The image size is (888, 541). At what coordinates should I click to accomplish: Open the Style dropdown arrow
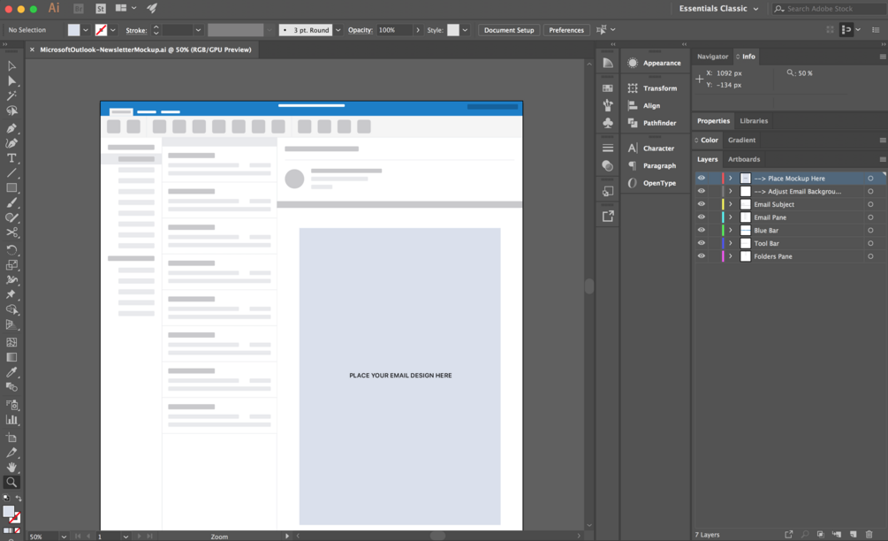point(465,30)
